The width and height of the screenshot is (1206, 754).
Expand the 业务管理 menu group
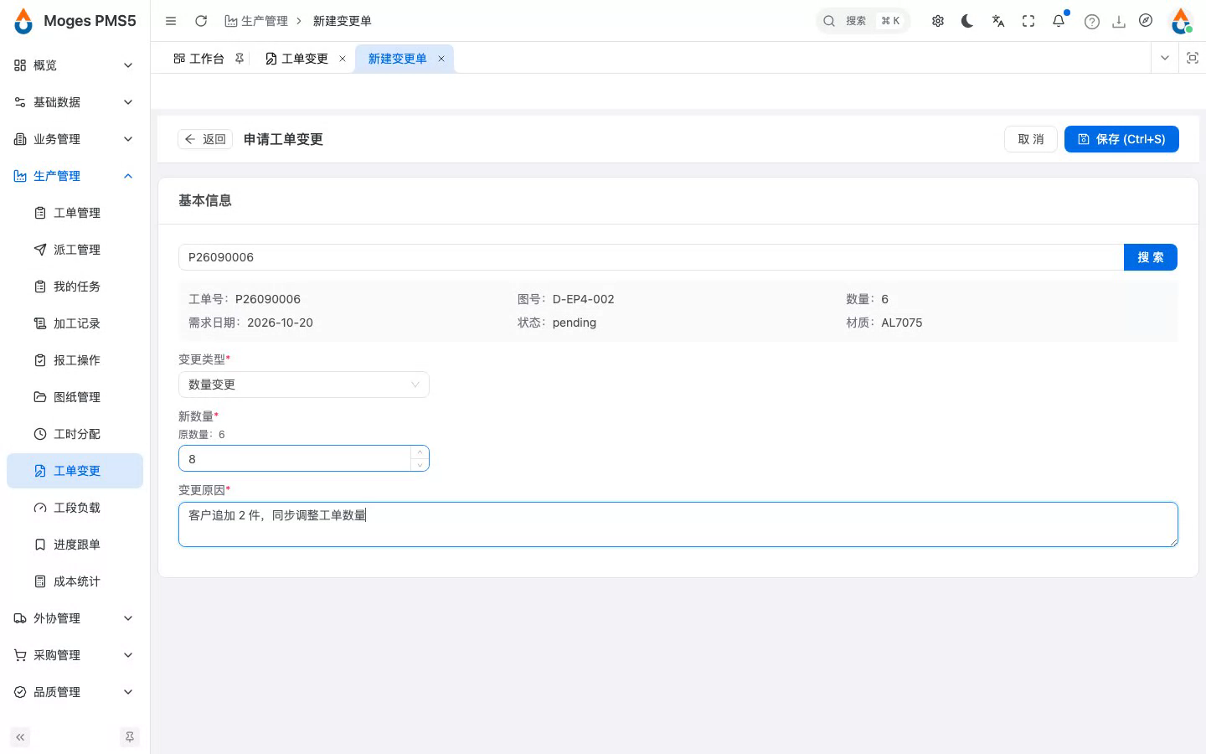point(75,139)
